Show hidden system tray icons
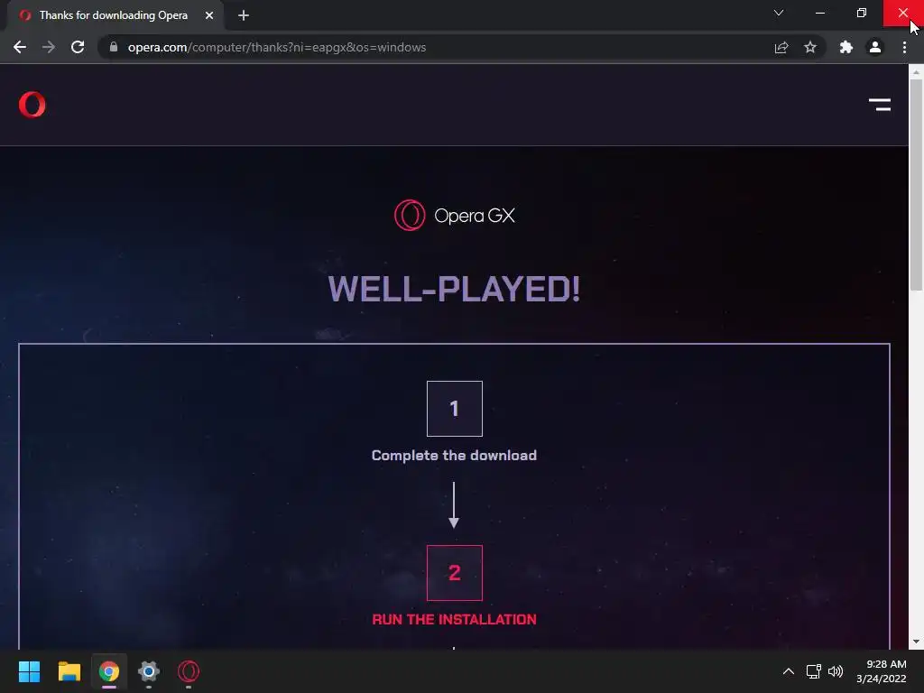The height and width of the screenshot is (693, 924). [789, 671]
